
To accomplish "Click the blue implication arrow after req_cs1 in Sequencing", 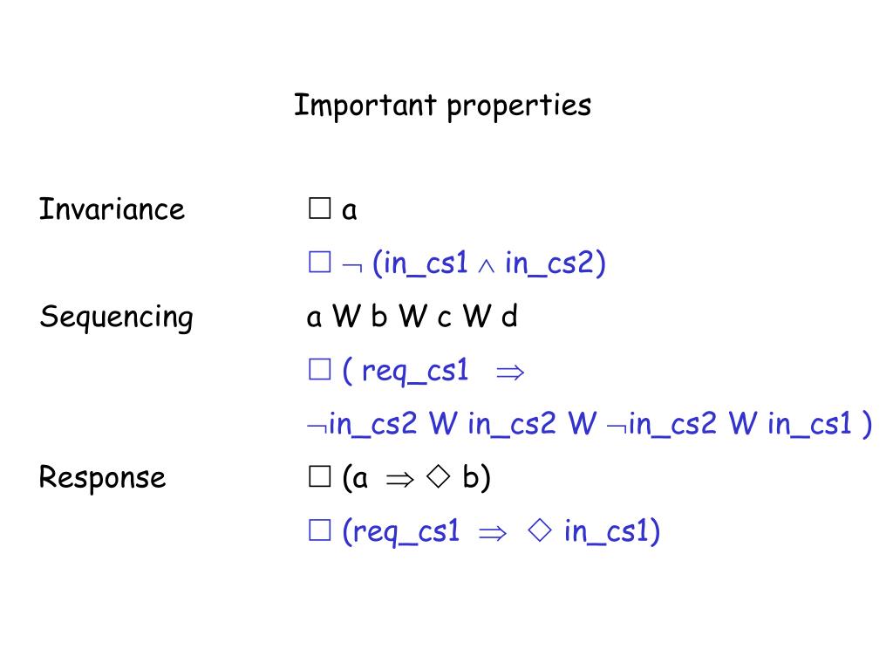I will point(509,373).
